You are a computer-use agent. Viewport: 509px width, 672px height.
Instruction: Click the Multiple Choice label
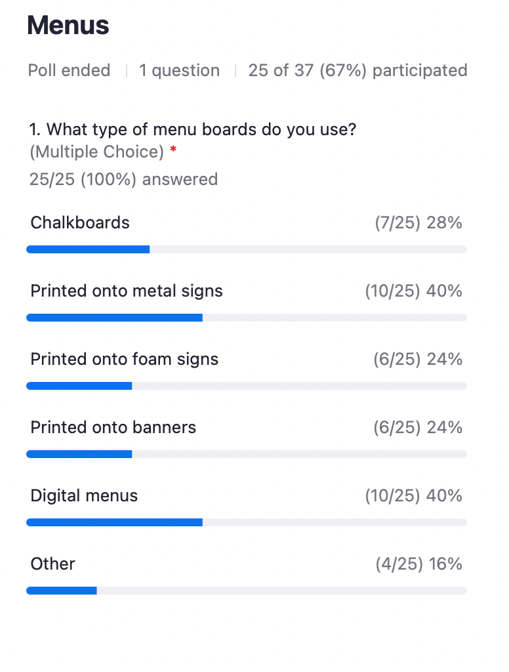(x=96, y=152)
